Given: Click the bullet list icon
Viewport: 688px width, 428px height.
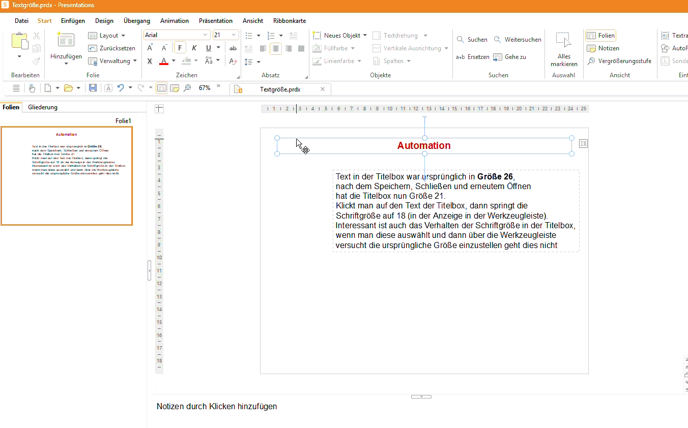Looking at the screenshot, I should click(x=249, y=36).
